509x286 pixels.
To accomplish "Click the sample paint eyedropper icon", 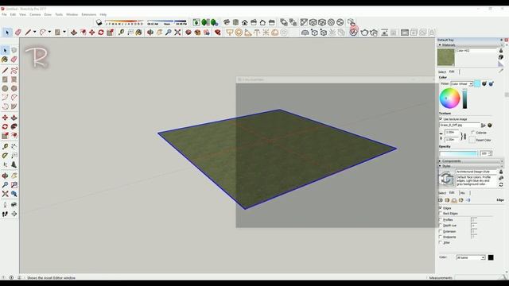I will pyautogui.click(x=501, y=70).
